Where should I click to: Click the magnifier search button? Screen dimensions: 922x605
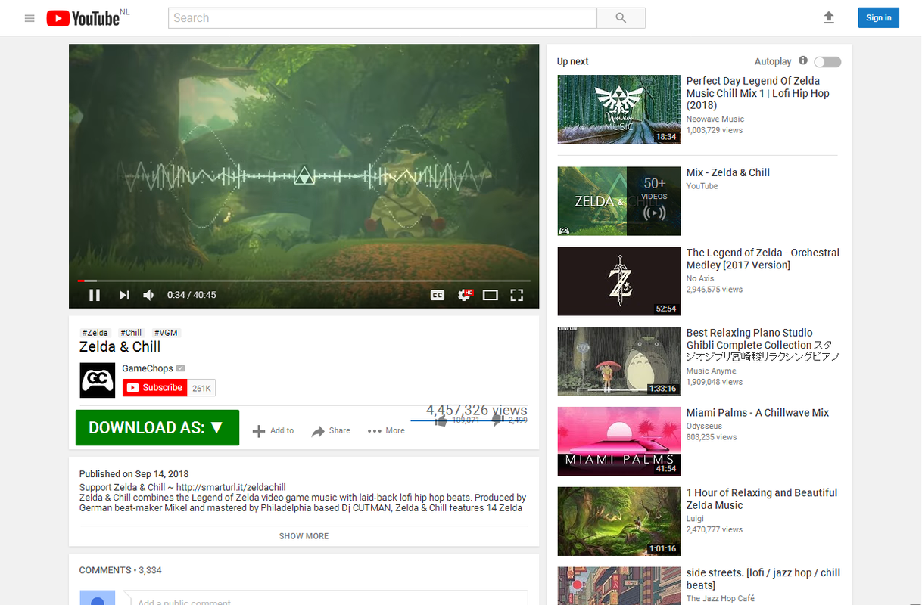click(x=621, y=18)
